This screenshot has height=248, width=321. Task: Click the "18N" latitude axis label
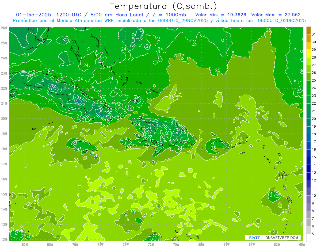pos(4,149)
